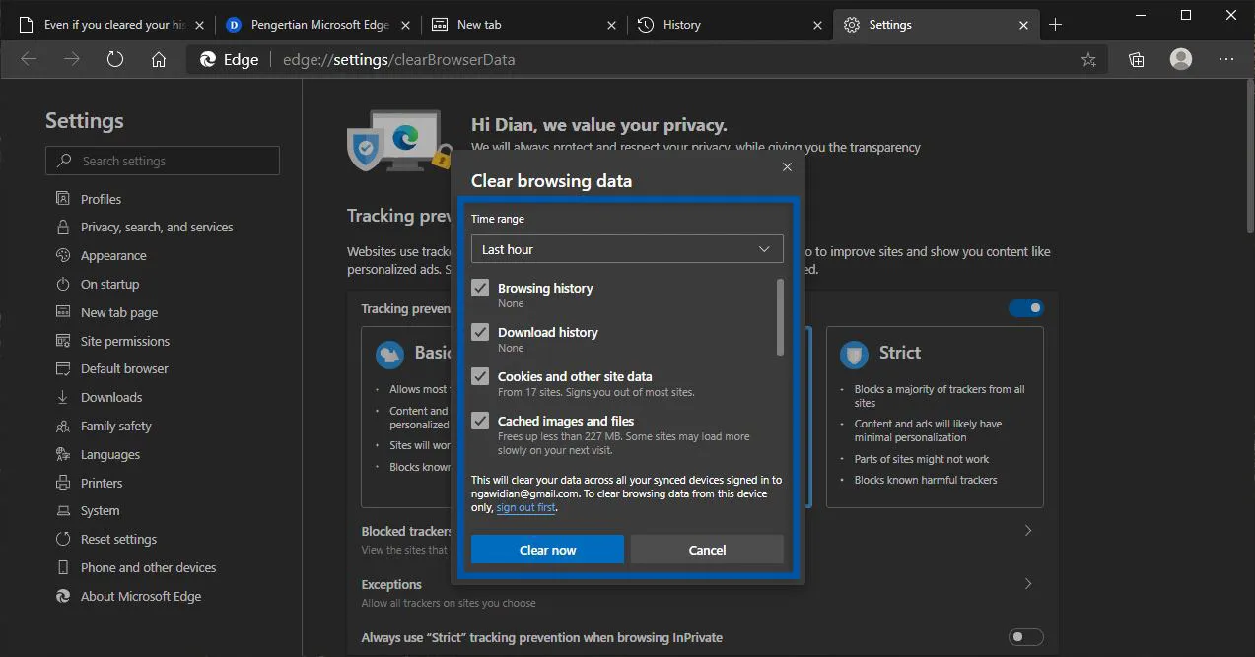Expand the Blocked trackers section
This screenshot has height=657, width=1255.
pos(1027,530)
